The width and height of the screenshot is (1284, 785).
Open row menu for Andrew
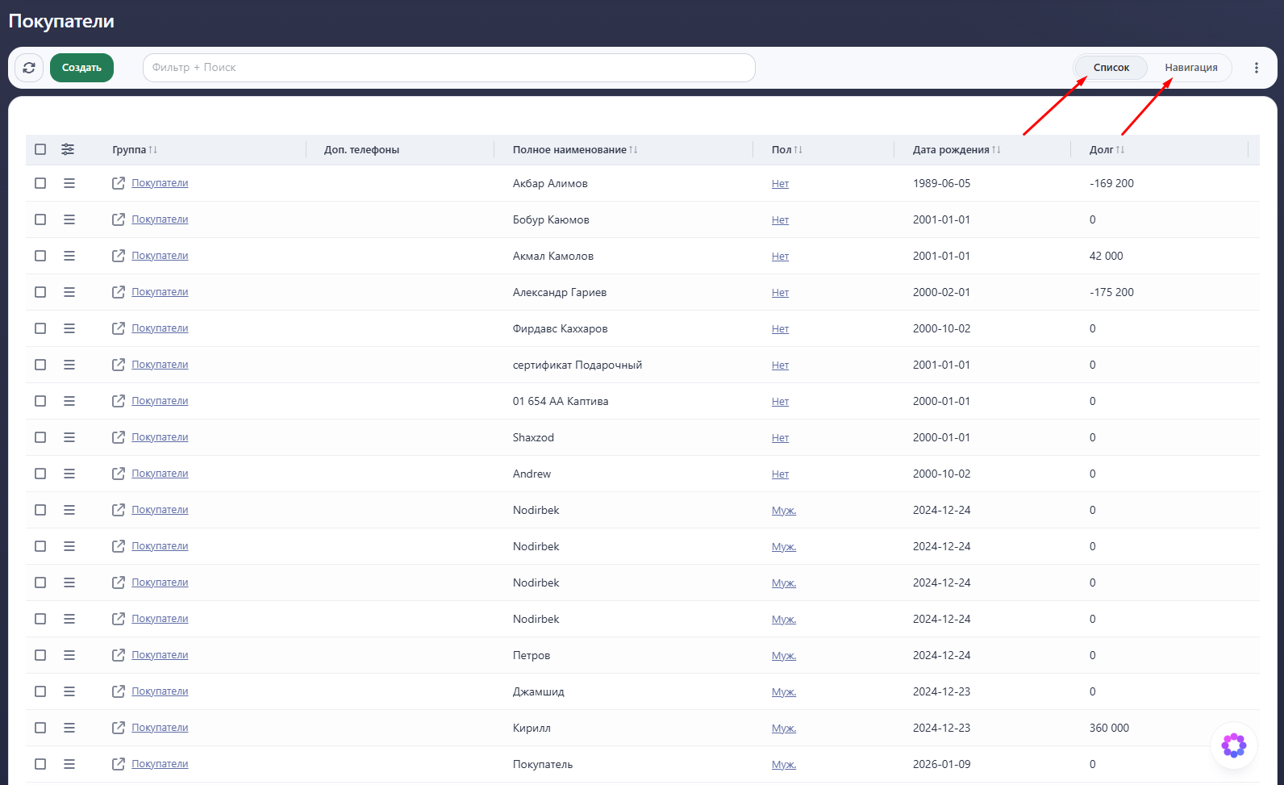(x=69, y=474)
